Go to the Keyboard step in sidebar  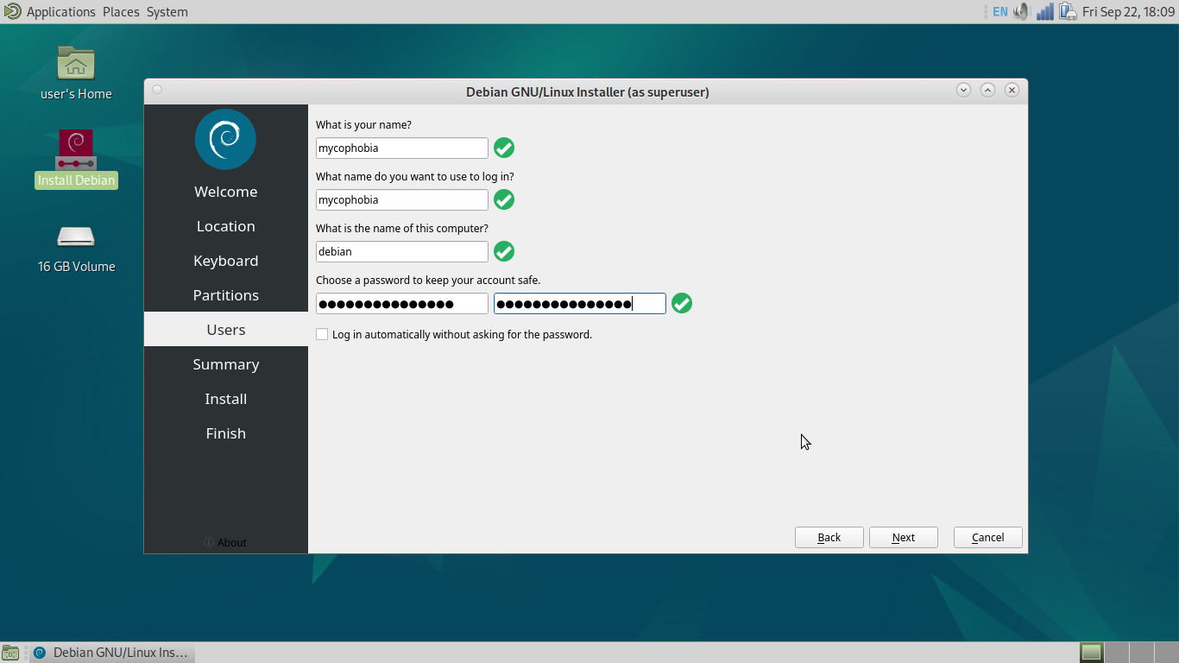(226, 261)
